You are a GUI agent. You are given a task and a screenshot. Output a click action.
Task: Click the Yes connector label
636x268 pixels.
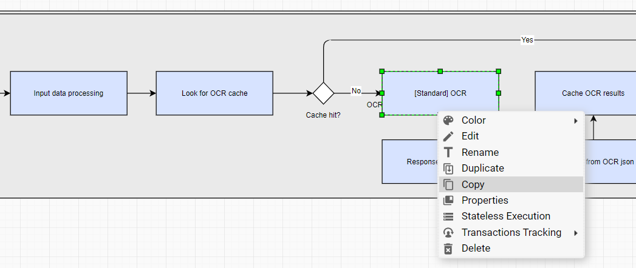pos(527,39)
